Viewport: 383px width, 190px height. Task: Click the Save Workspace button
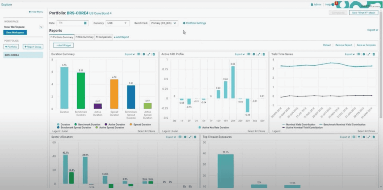click(15, 33)
